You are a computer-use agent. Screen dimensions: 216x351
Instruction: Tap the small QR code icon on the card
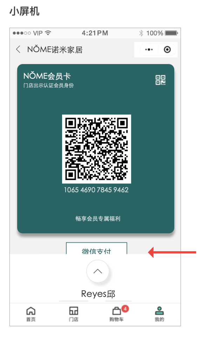click(x=161, y=80)
